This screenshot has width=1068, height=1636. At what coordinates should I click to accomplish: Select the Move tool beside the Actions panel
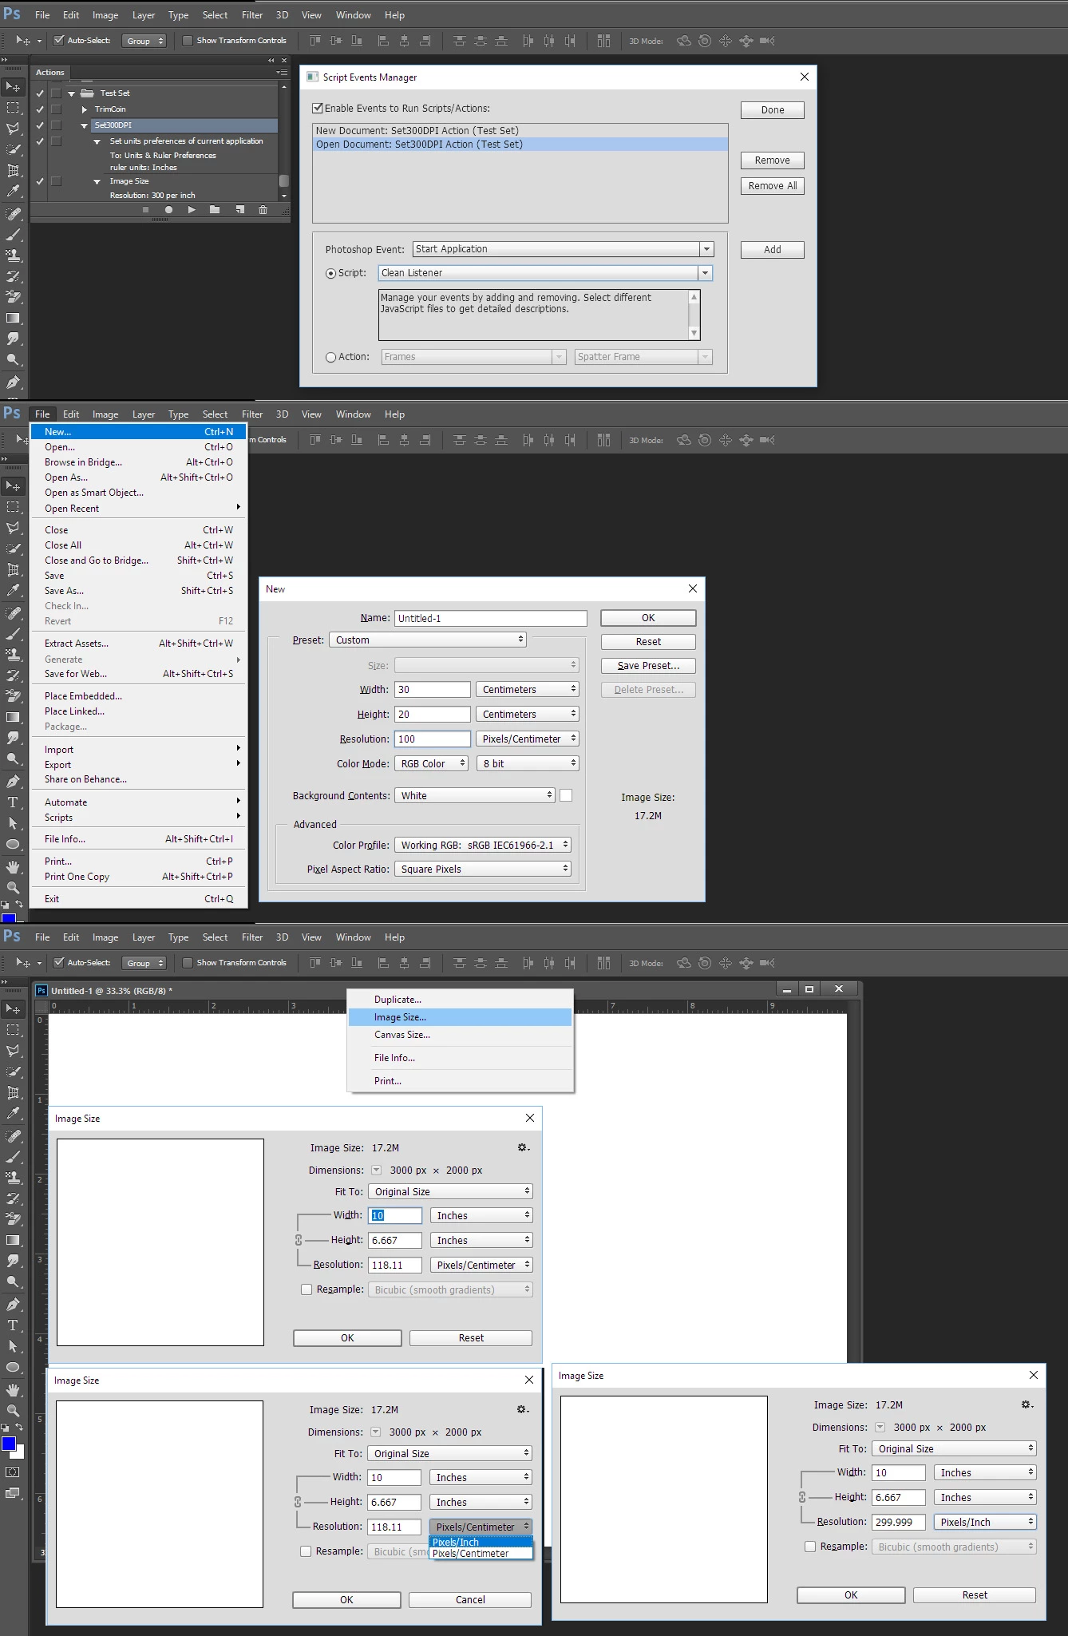coord(14,86)
